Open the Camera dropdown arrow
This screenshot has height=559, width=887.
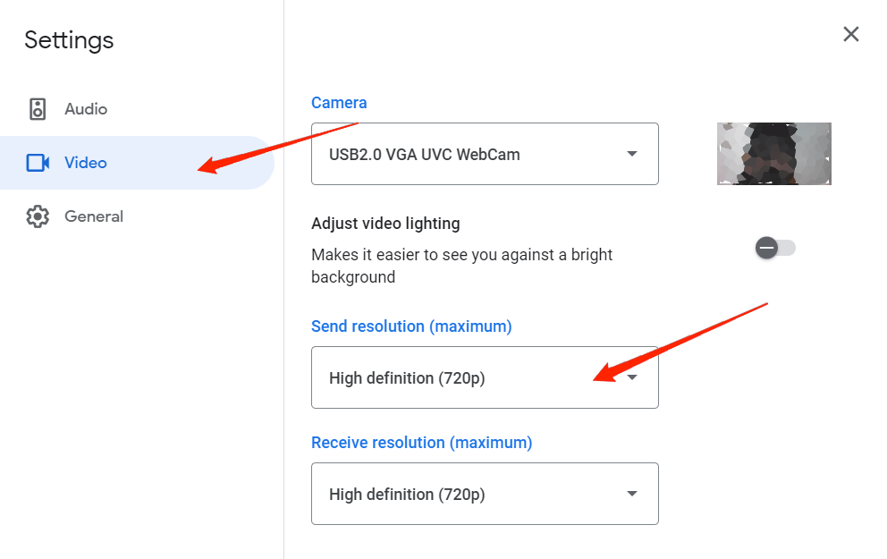pos(632,154)
